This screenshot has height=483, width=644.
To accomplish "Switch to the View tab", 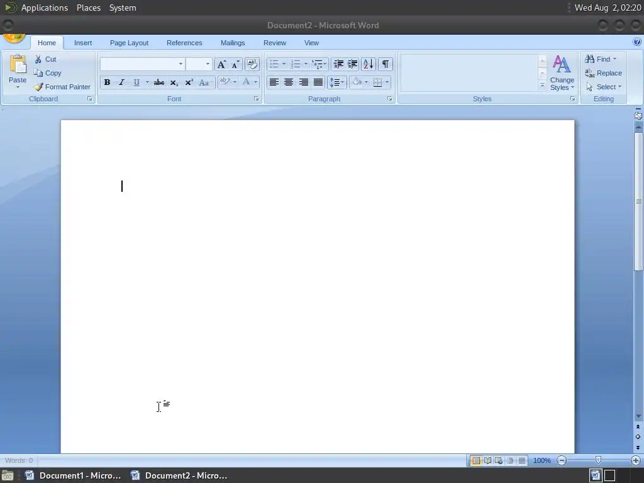I will tap(311, 43).
